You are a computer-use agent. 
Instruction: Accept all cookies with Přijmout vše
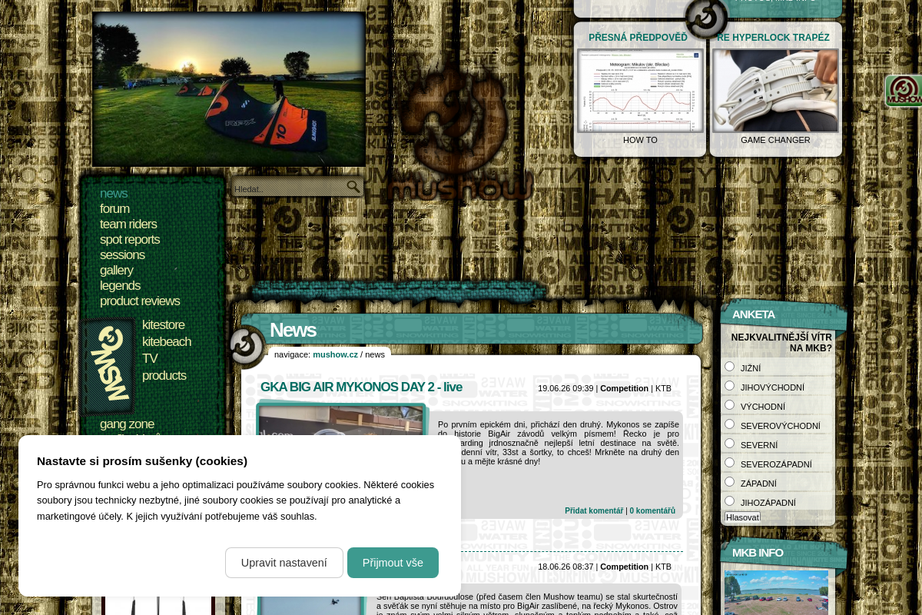click(393, 563)
